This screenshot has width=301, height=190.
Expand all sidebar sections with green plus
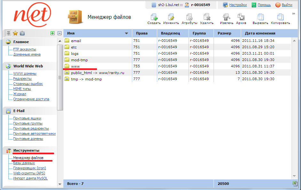click(x=53, y=33)
